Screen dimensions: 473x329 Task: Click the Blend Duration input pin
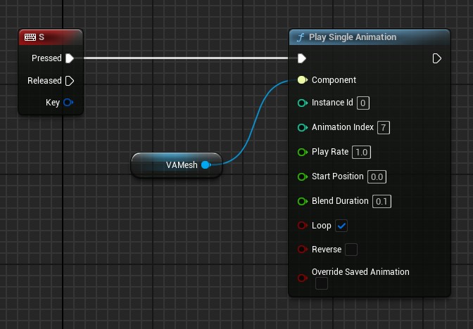tap(302, 201)
